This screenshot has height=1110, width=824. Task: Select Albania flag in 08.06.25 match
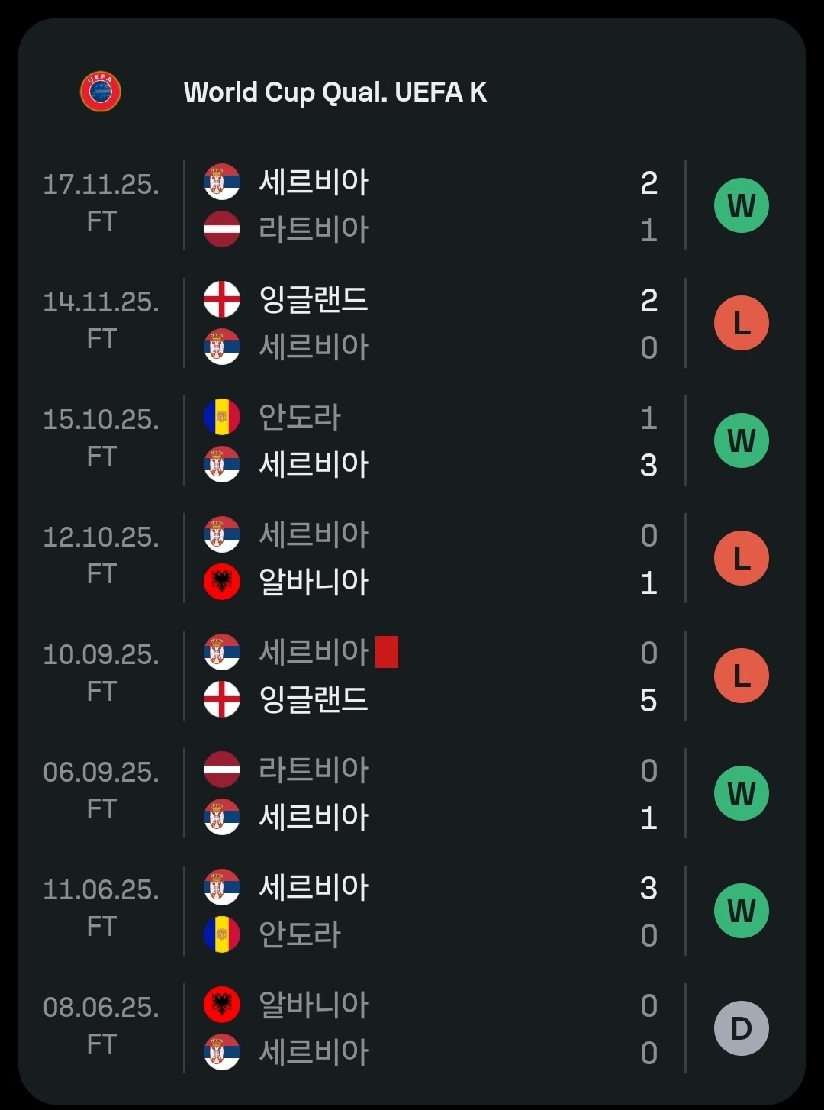coord(222,1005)
